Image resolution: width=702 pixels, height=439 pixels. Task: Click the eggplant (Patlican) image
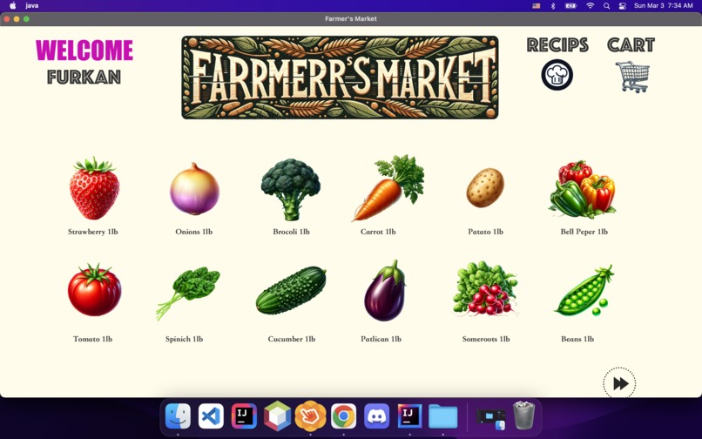[x=385, y=291]
